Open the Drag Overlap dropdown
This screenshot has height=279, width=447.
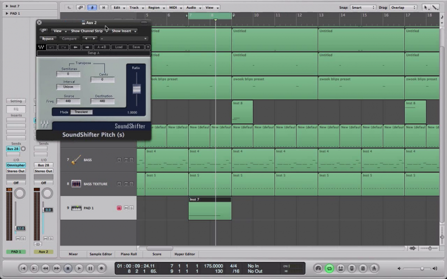point(403,7)
